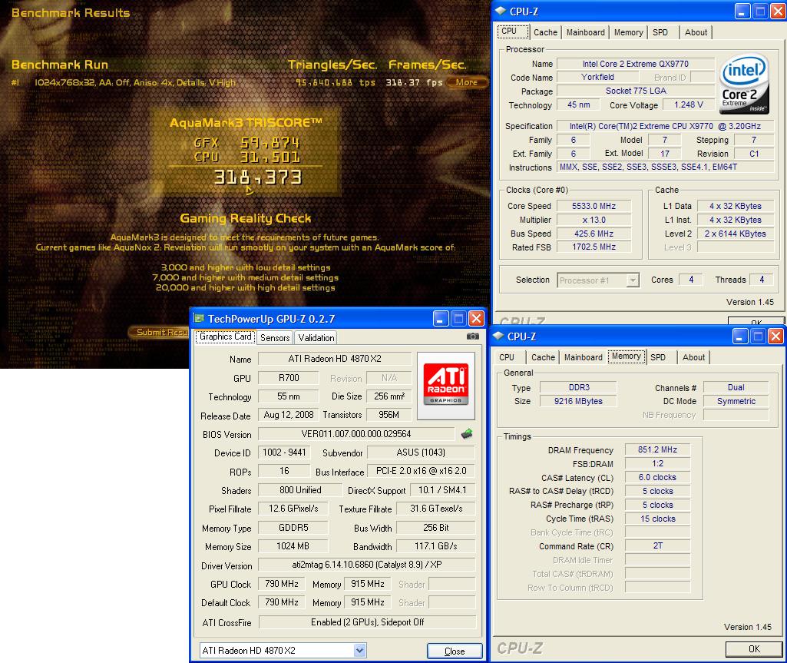
Task: Click the BIOS save chip icon in GPU-Z
Action: pos(467,433)
